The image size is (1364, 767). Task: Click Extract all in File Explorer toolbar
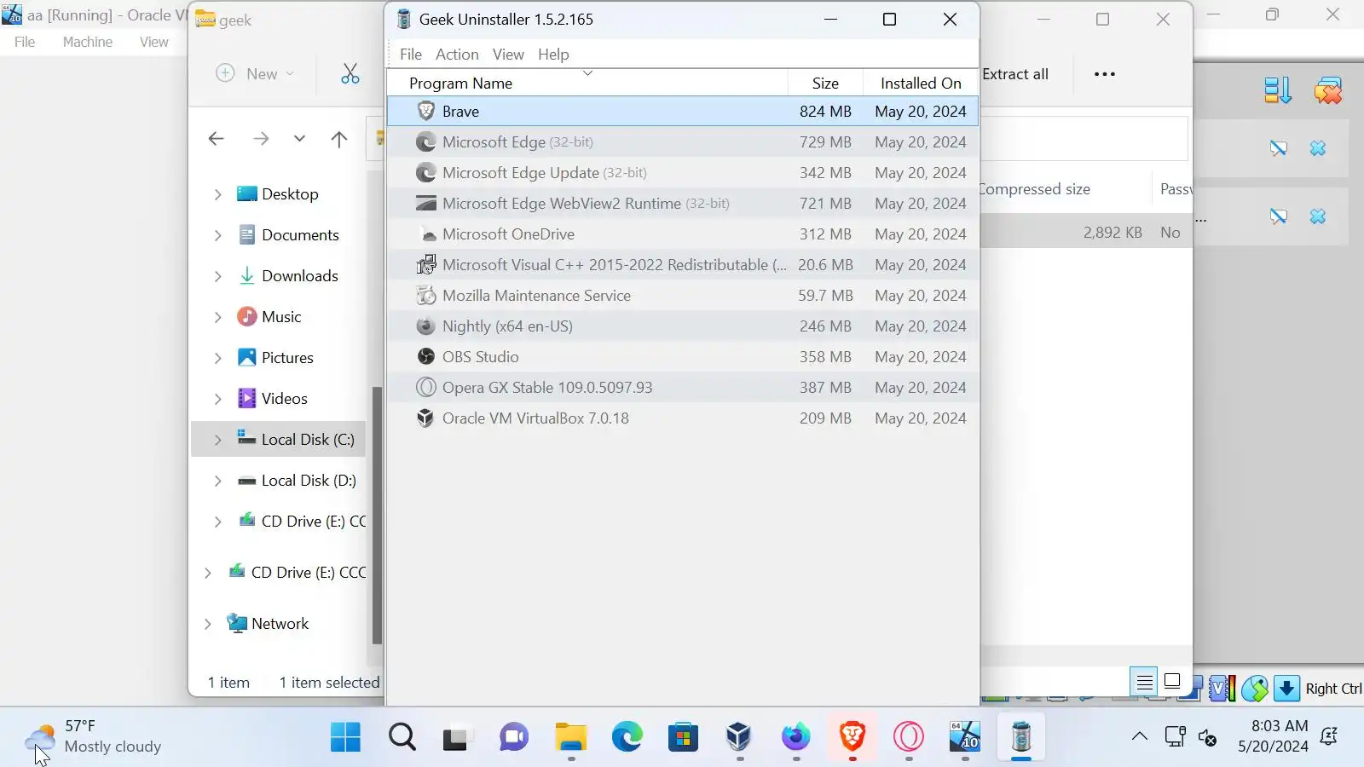1014,74
